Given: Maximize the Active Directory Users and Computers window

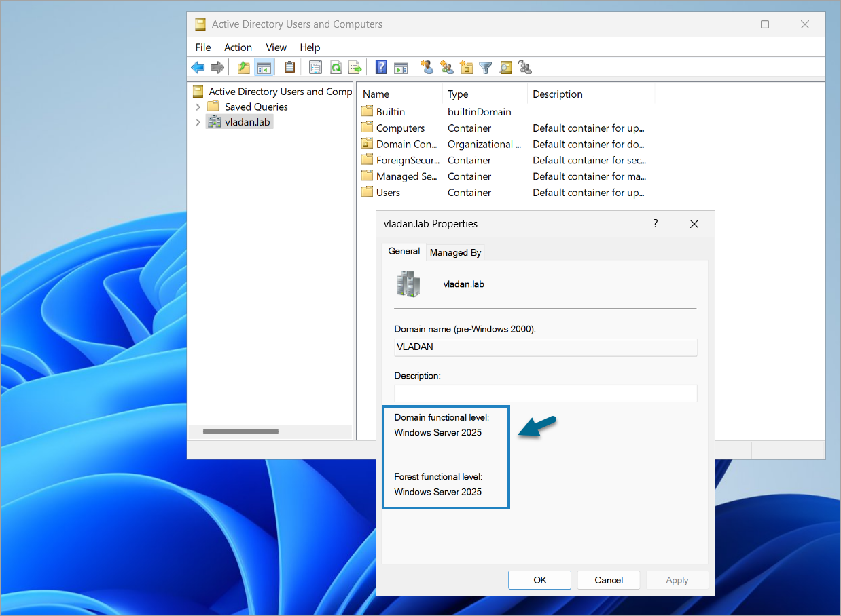Looking at the screenshot, I should 765,24.
